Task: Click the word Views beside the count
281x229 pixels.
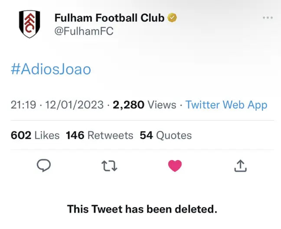Action: pos(162,105)
